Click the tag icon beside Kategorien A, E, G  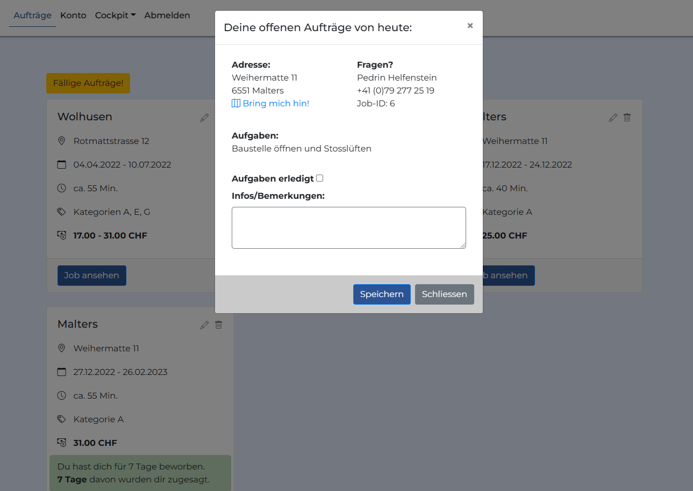(x=62, y=212)
